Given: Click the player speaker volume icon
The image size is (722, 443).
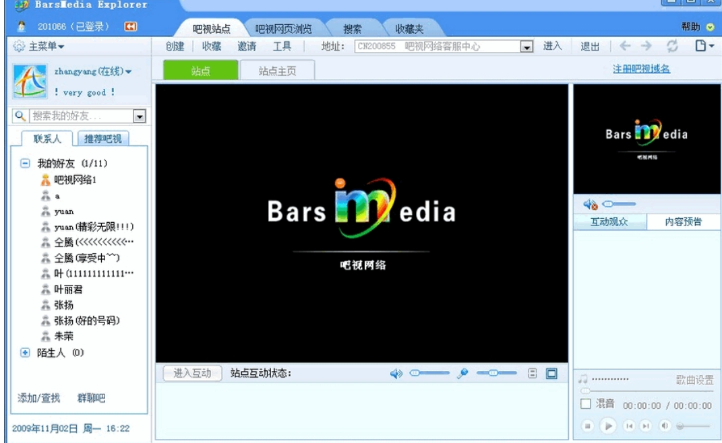Looking at the screenshot, I should (x=665, y=426).
